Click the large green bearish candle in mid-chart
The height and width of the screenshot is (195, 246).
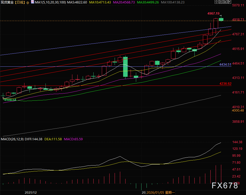click(x=125, y=67)
